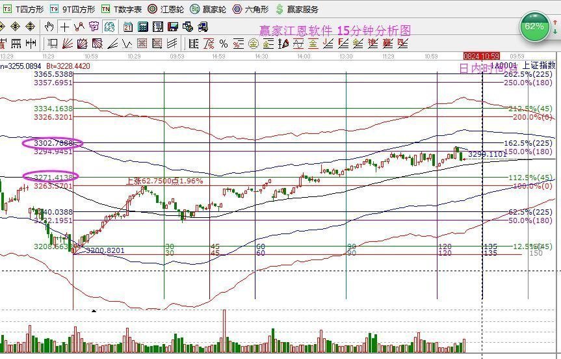Open the T数字表 tool
This screenshot has height=359, width=561.
click(122, 9)
